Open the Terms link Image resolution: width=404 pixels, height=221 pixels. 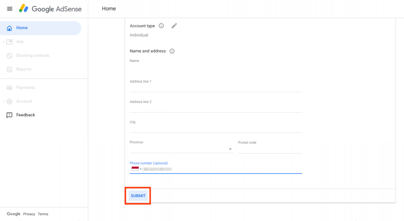tap(42, 214)
